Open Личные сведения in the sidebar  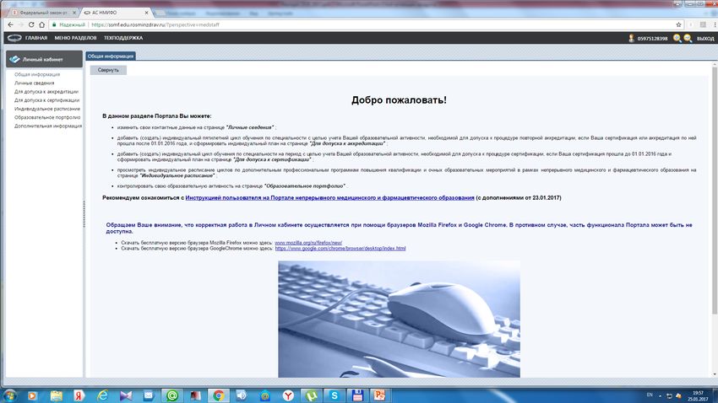(x=35, y=83)
